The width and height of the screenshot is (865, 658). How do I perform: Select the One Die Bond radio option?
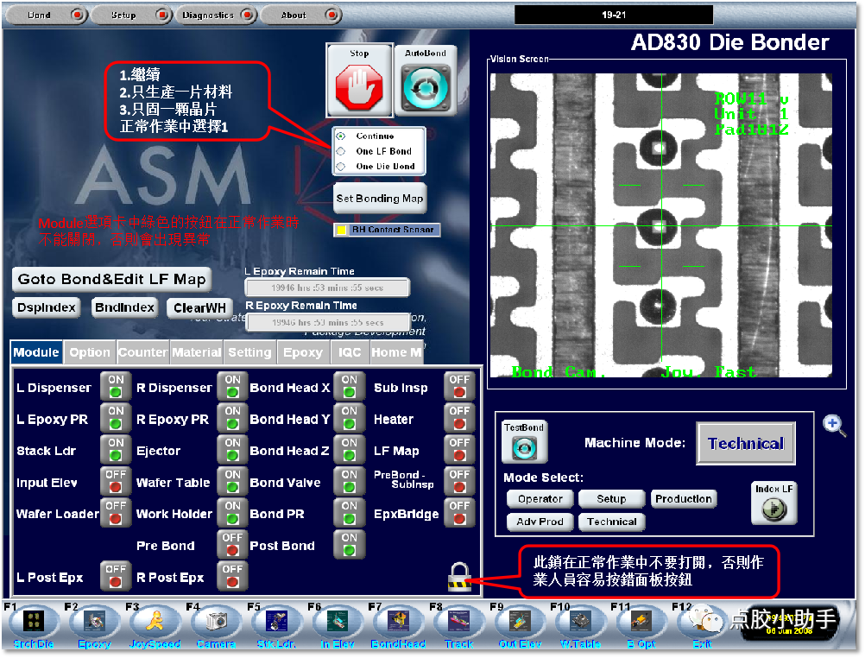pyautogui.click(x=341, y=166)
